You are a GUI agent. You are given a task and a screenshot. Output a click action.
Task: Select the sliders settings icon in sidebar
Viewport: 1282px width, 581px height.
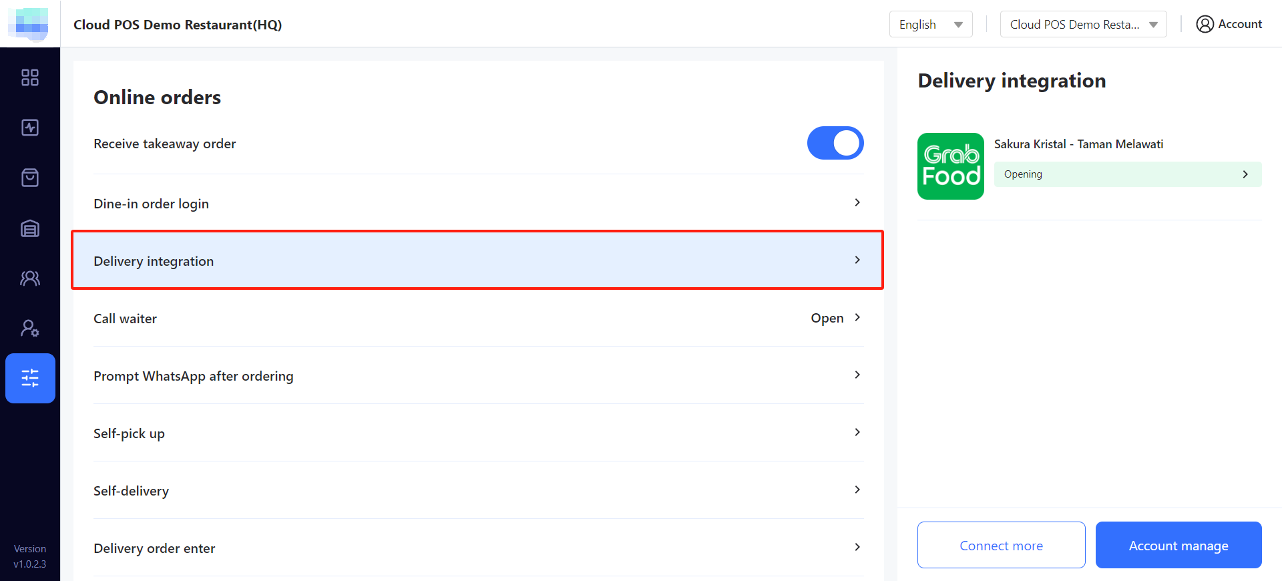point(30,378)
